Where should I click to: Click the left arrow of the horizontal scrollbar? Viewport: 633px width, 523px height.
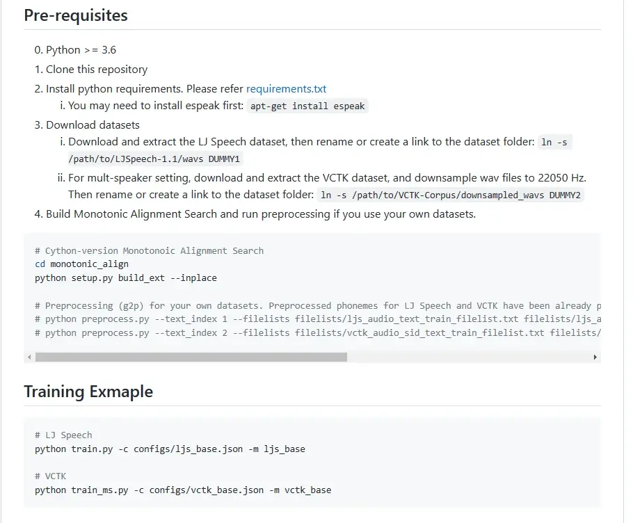pos(29,357)
